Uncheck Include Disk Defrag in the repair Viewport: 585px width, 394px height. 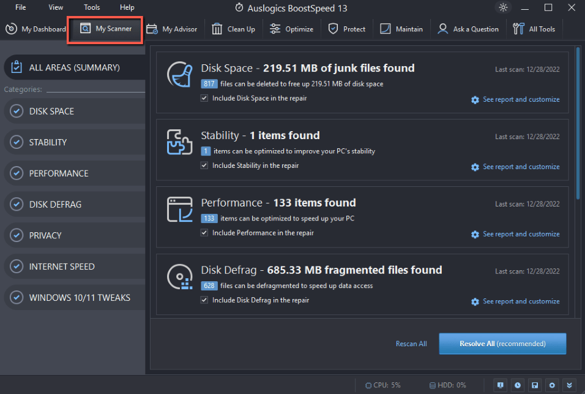point(204,300)
